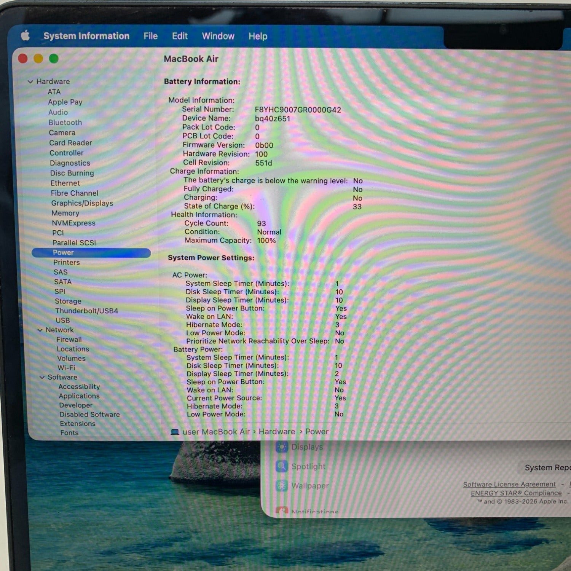This screenshot has height=571, width=571.
Task: Select Audio in the sidebar
Action: coord(58,112)
